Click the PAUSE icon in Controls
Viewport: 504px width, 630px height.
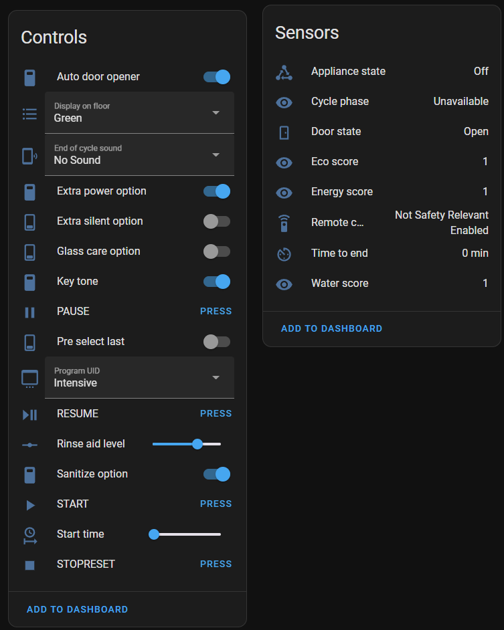click(x=29, y=312)
